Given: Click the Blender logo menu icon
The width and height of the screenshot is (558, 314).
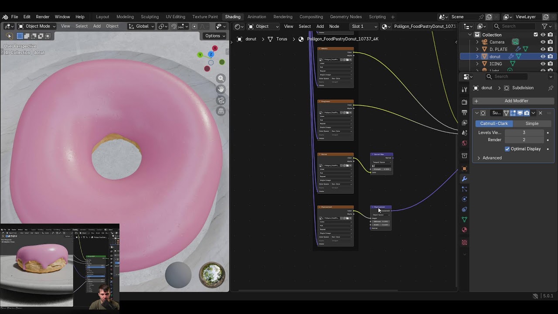Looking at the screenshot, I should click(x=5, y=17).
